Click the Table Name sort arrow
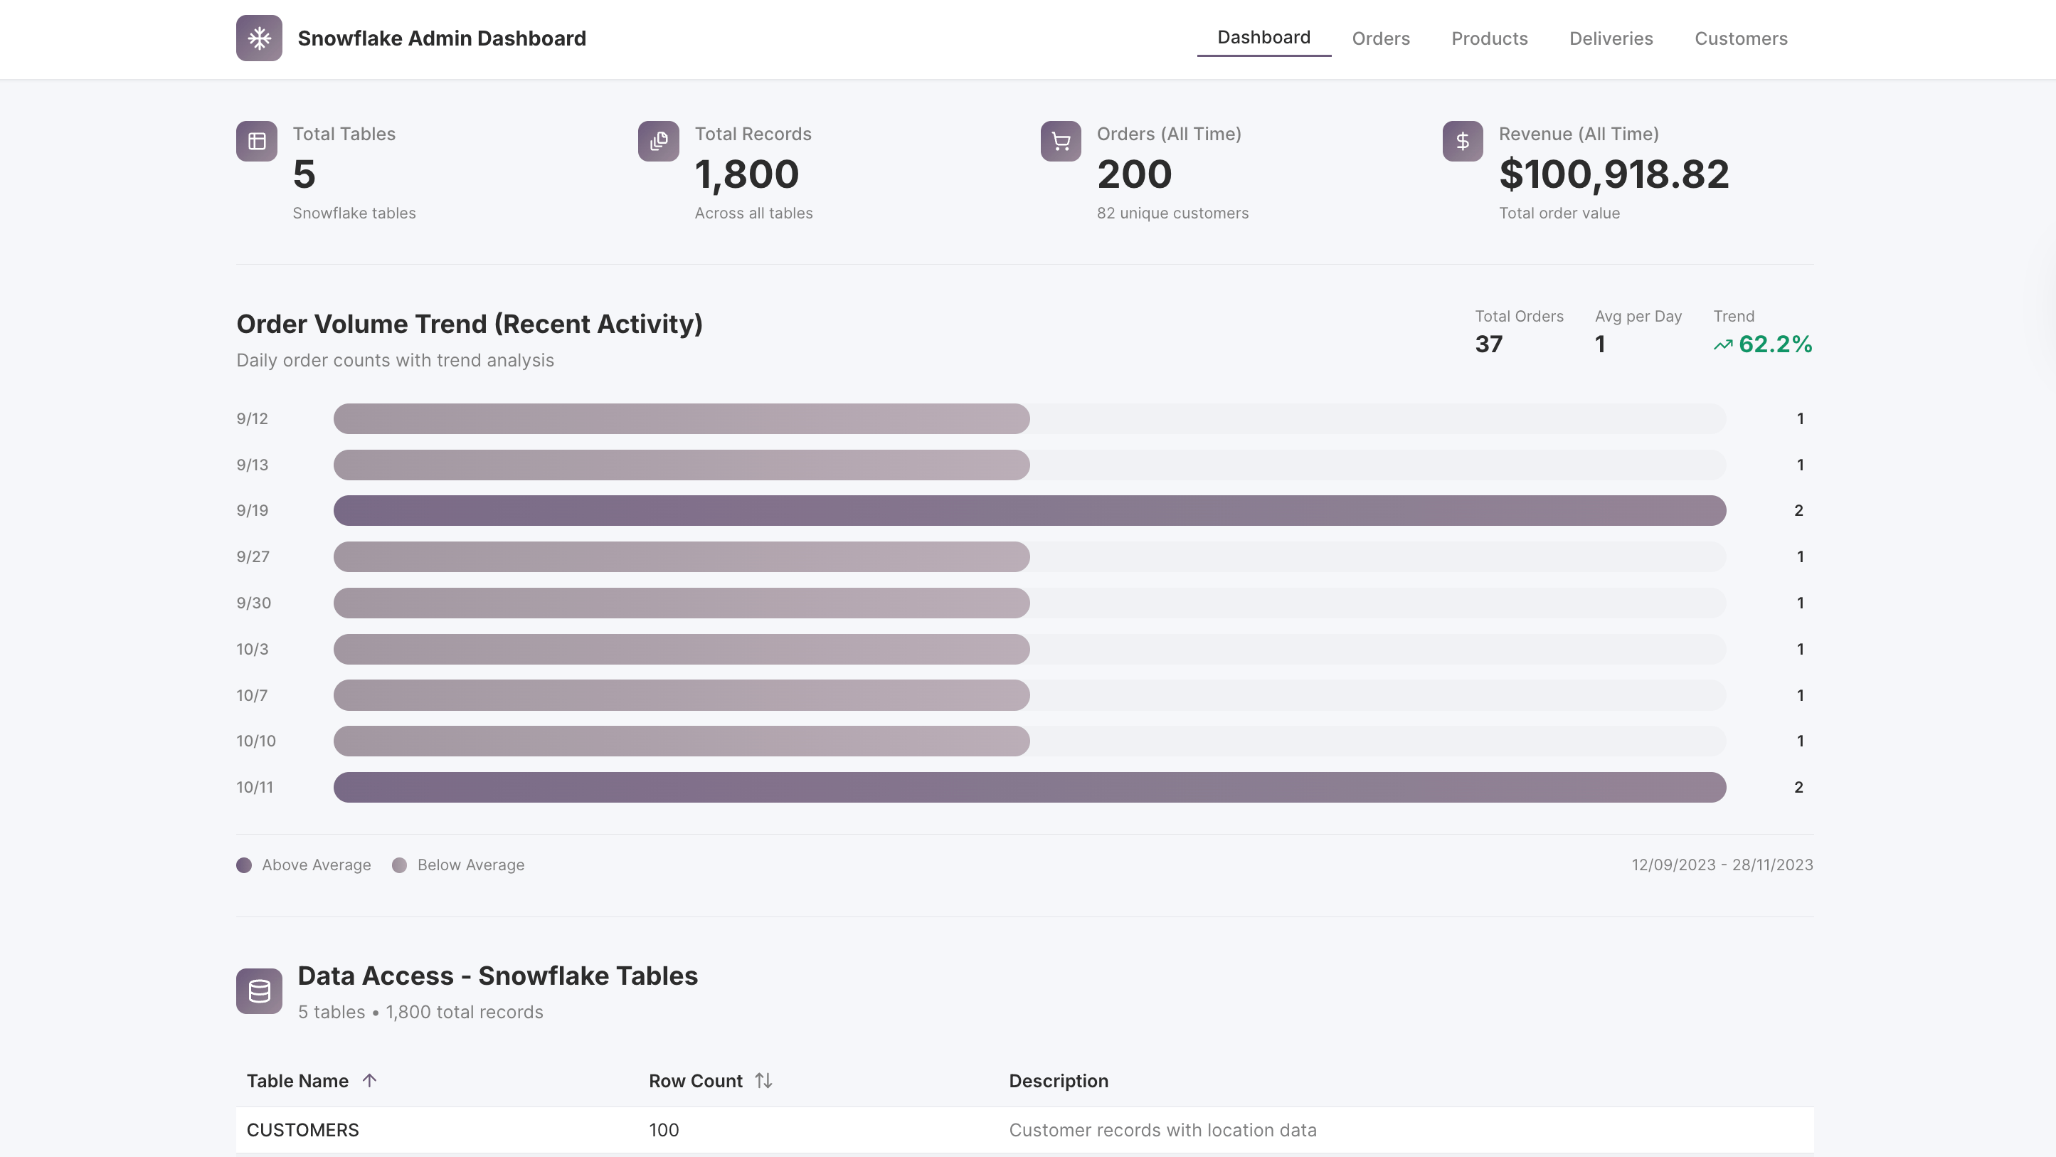 369,1080
